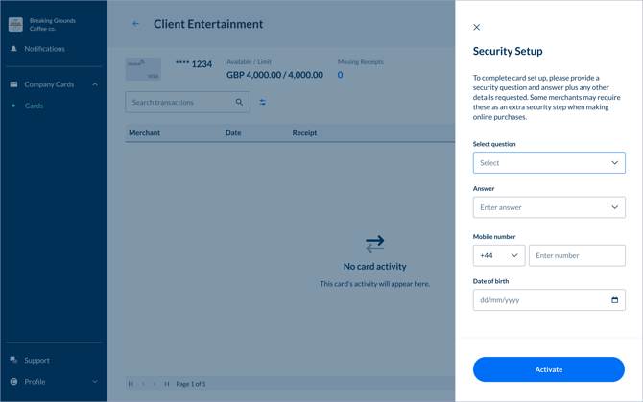643x402 pixels.
Task: Open the +44 country code dropdown
Action: (x=498, y=255)
